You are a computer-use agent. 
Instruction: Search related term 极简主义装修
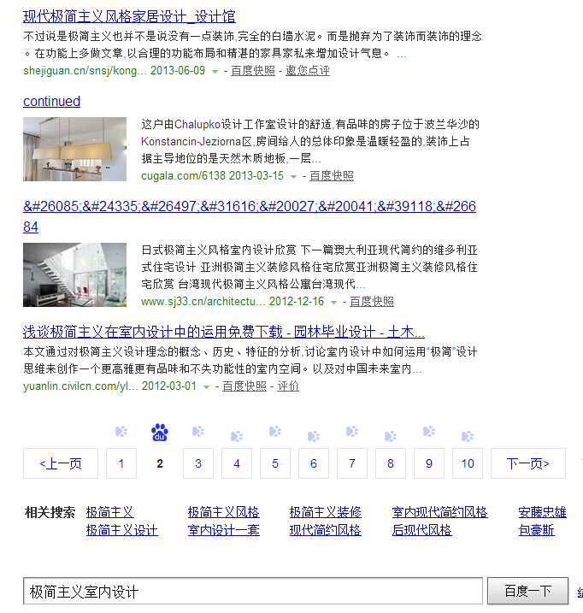pos(326,512)
